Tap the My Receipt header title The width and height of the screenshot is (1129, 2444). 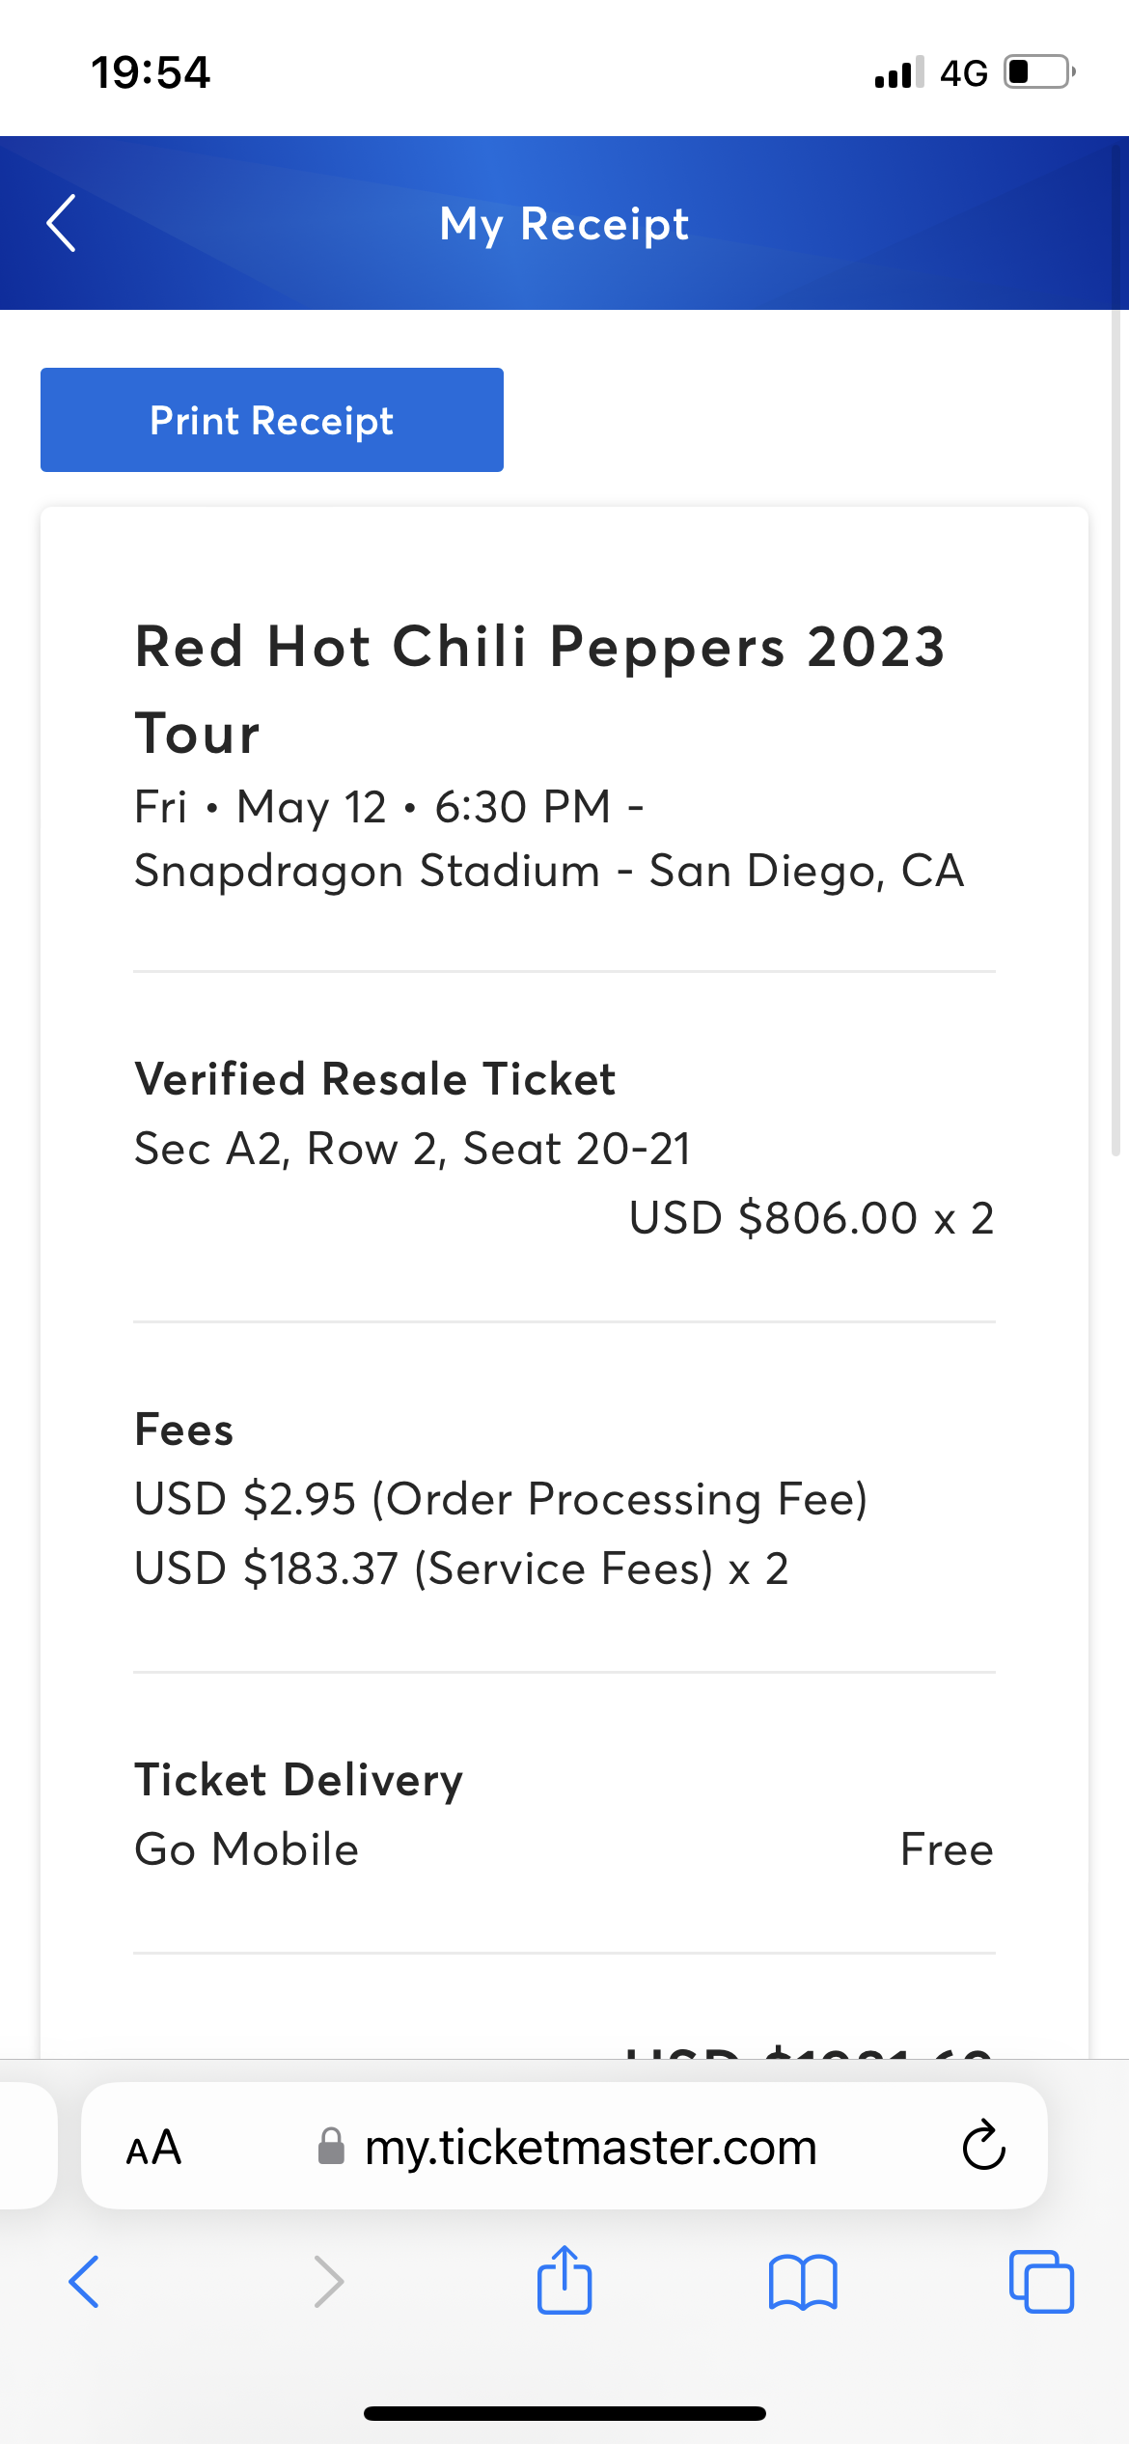[564, 224]
